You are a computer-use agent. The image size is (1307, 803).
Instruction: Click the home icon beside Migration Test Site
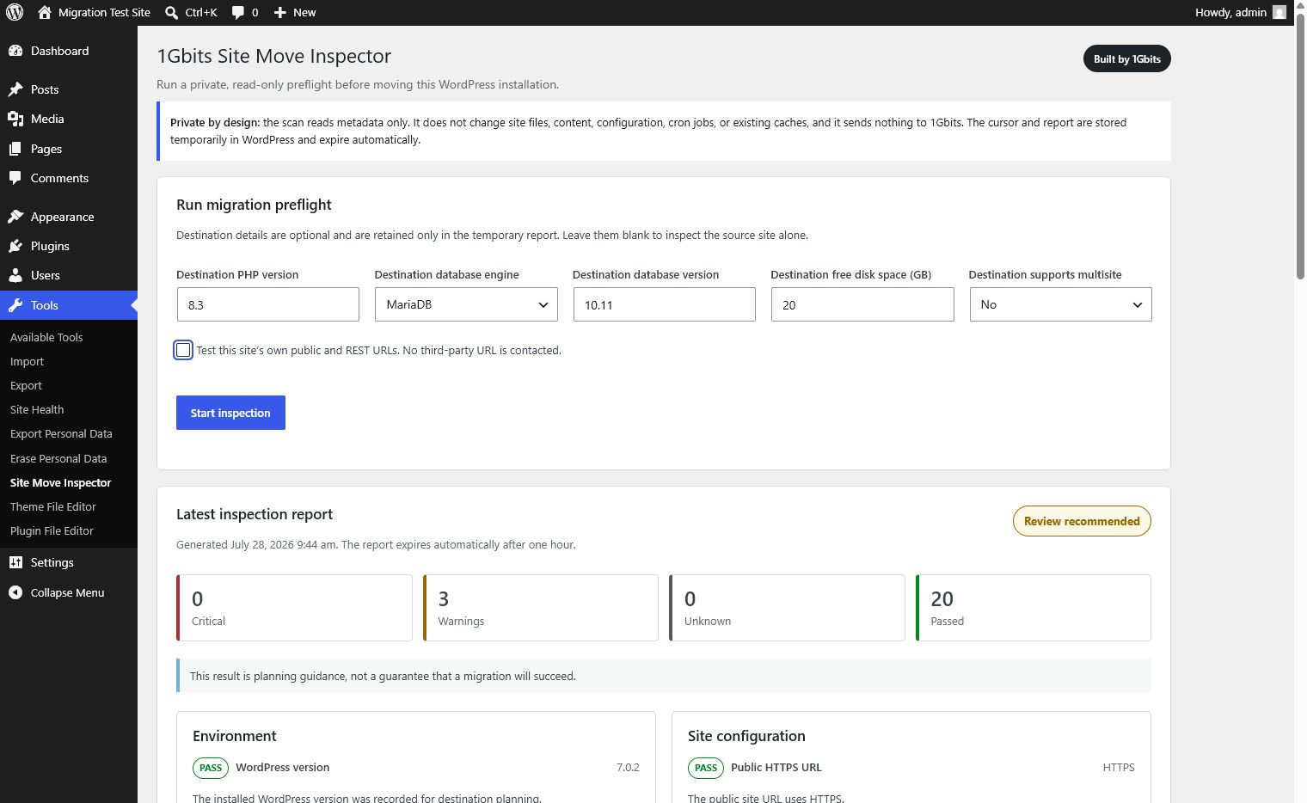point(46,12)
